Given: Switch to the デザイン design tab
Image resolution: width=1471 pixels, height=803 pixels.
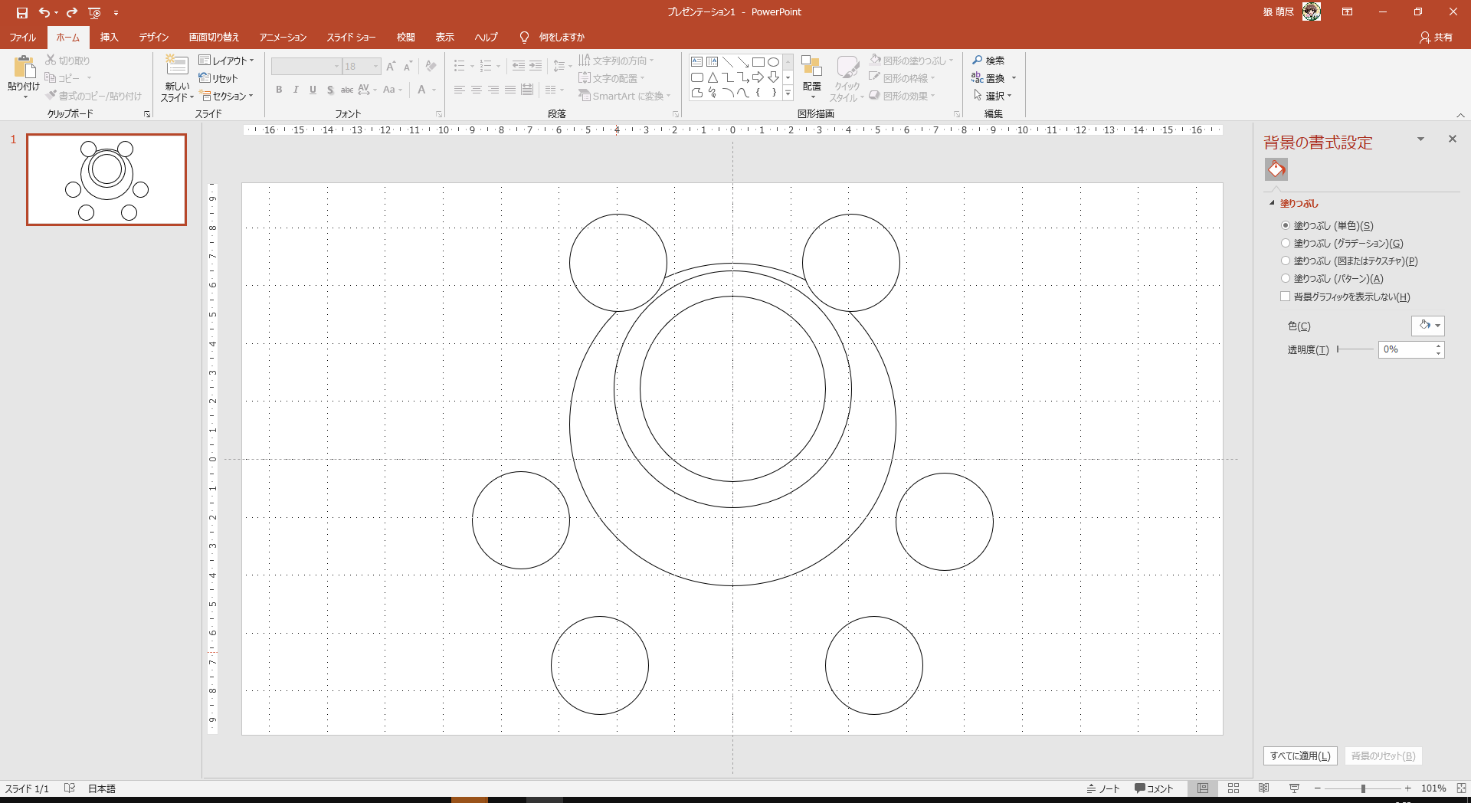Looking at the screenshot, I should (154, 38).
